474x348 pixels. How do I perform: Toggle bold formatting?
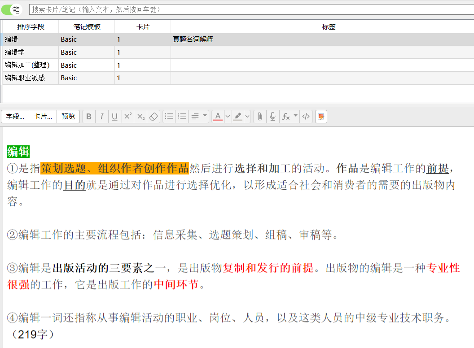click(89, 117)
